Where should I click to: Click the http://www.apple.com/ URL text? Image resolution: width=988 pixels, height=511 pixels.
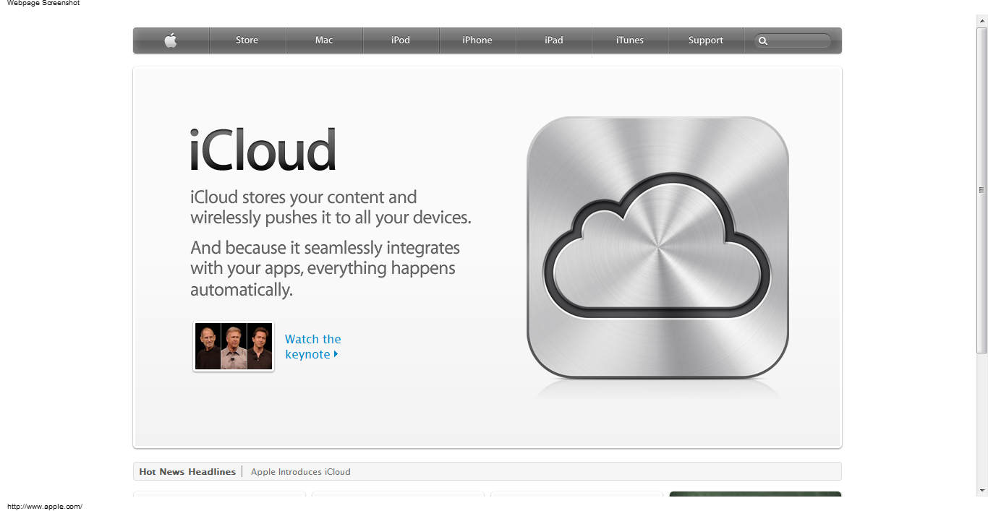pyautogui.click(x=45, y=506)
